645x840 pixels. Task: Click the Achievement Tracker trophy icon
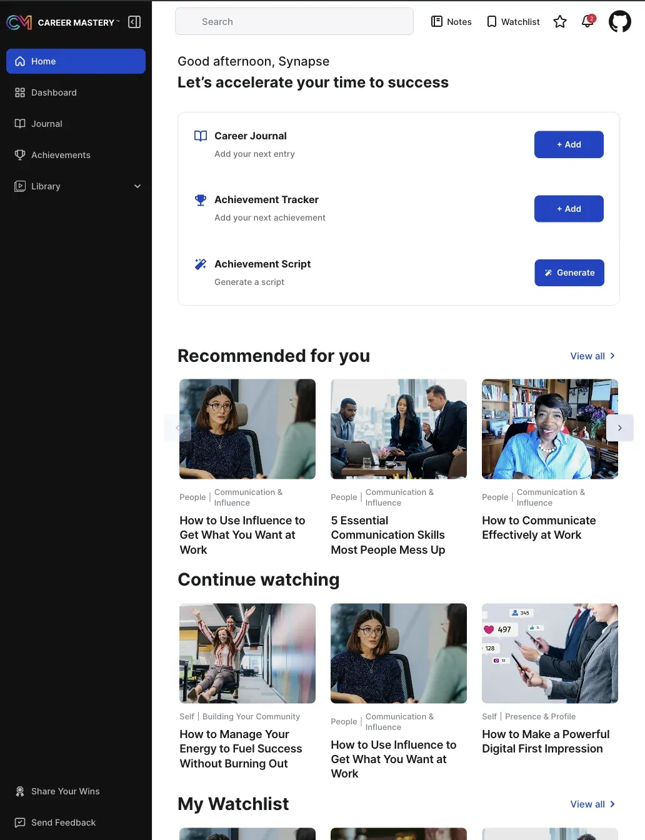(201, 200)
